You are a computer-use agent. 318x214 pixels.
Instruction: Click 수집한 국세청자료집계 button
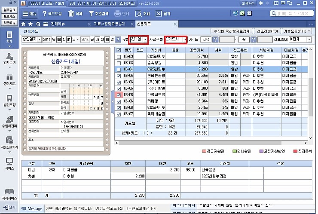[232, 31]
